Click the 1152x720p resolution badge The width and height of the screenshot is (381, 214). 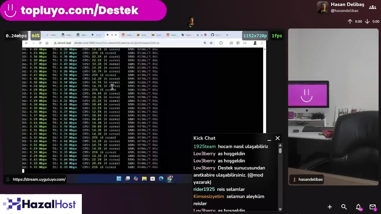(x=255, y=36)
